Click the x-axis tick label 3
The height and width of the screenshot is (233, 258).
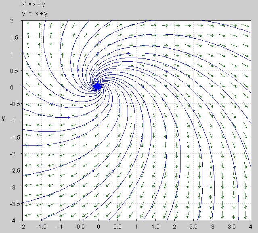click(213, 227)
